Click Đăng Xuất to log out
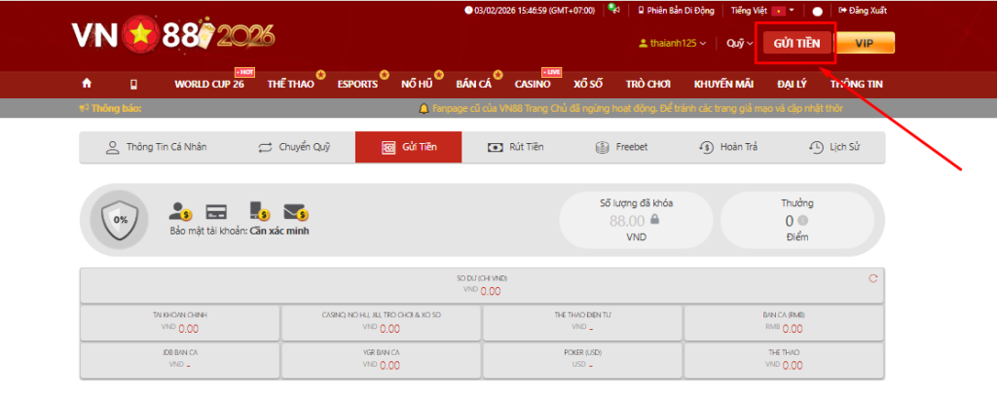Screen dimensions: 997x397 pyautogui.click(x=863, y=10)
